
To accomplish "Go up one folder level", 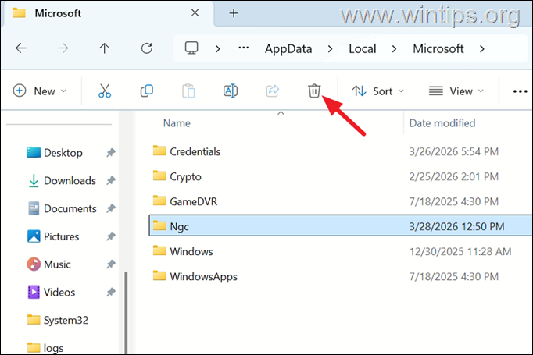I will click(105, 48).
